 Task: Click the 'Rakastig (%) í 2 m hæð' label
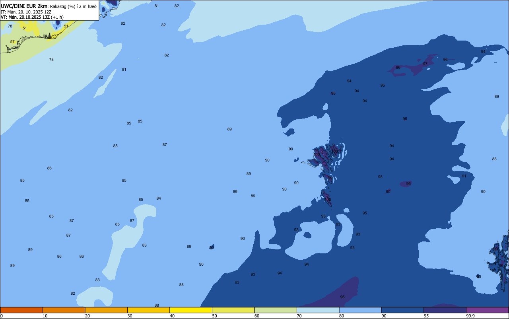(73, 6)
